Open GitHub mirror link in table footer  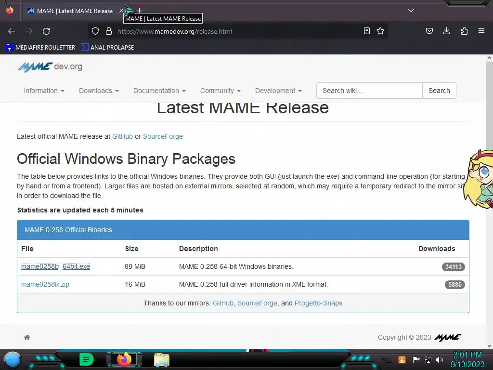(223, 303)
